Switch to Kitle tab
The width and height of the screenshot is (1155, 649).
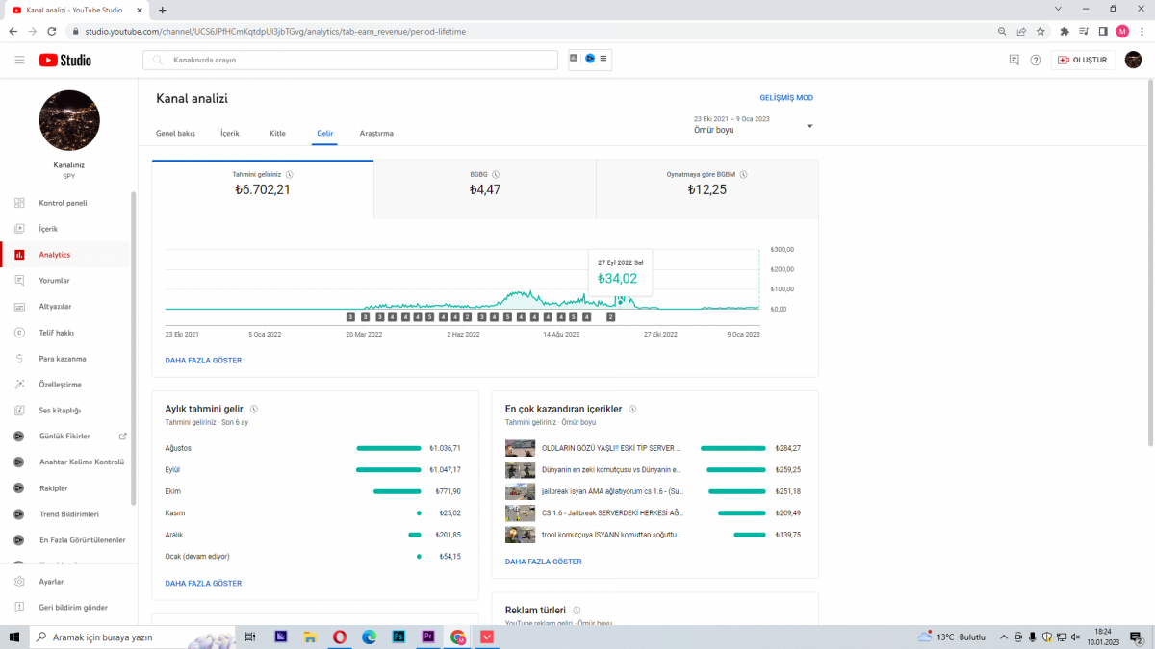tap(277, 134)
